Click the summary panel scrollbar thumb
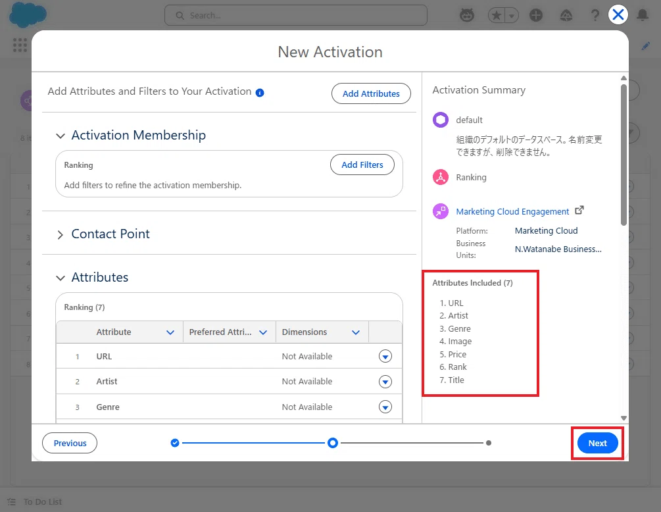 pos(624,155)
